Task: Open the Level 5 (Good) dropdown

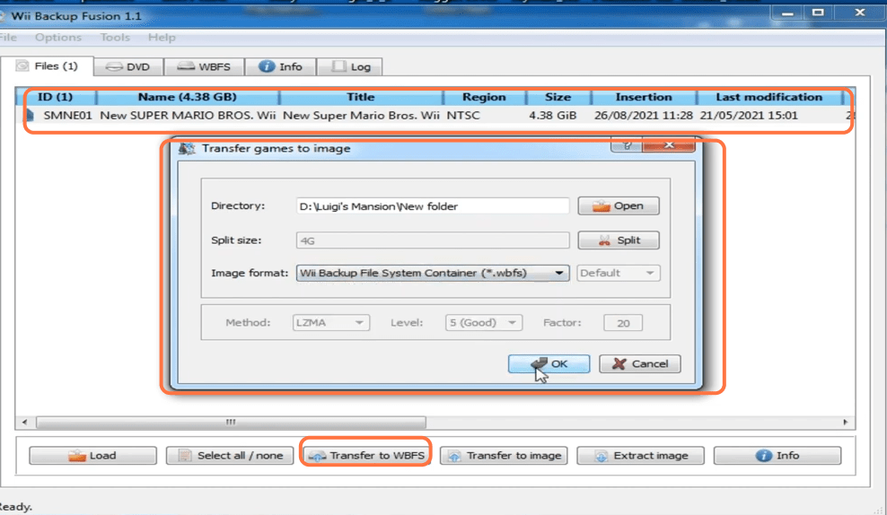Action: (484, 323)
